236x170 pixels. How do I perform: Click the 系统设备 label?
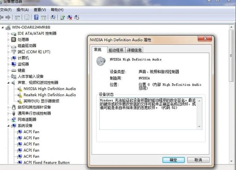point(25,126)
